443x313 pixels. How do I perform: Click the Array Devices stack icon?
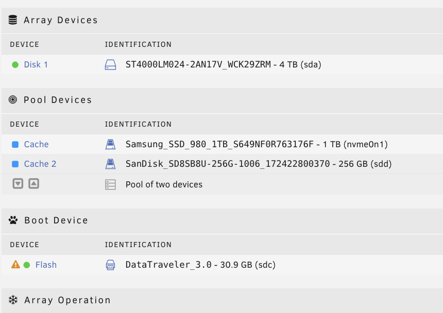[x=13, y=20]
